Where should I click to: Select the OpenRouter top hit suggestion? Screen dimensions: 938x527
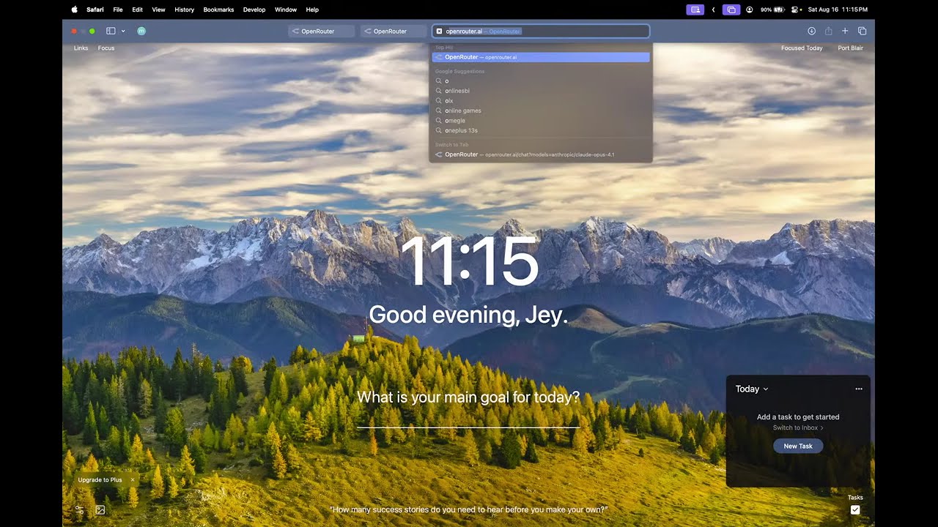[541, 57]
